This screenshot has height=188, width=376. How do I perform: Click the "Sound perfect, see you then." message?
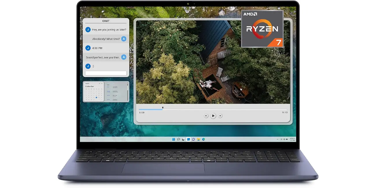pyautogui.click(x=103, y=57)
